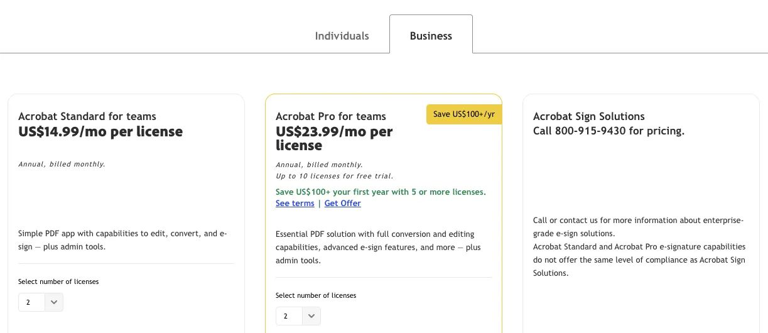The width and height of the screenshot is (768, 333).
Task: Select the Acrobat Sign Solutions heading
Action: tap(589, 116)
